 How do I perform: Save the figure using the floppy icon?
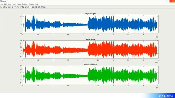tap(6, 7)
